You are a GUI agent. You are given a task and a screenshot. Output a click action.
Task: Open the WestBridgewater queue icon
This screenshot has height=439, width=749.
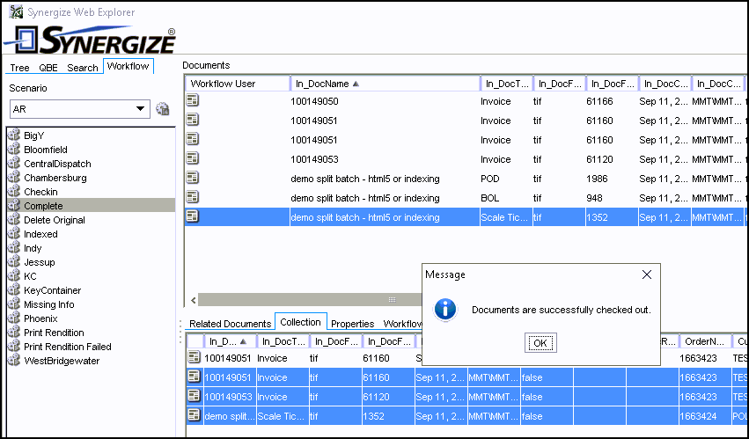(14, 360)
